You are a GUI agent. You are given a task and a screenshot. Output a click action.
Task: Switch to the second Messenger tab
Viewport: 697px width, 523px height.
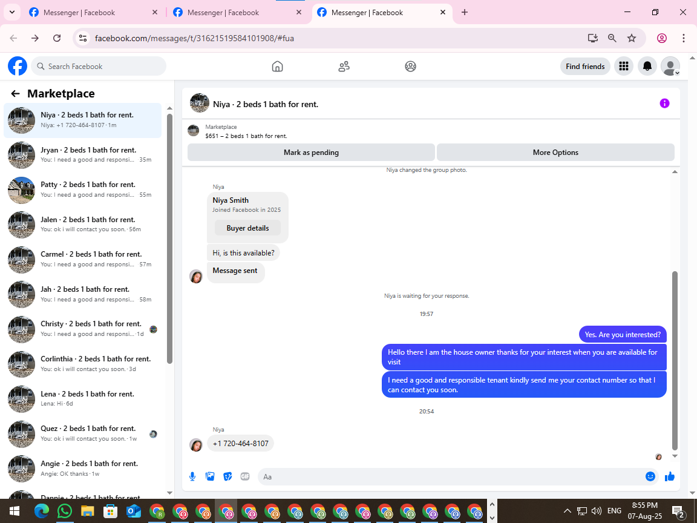pos(238,13)
